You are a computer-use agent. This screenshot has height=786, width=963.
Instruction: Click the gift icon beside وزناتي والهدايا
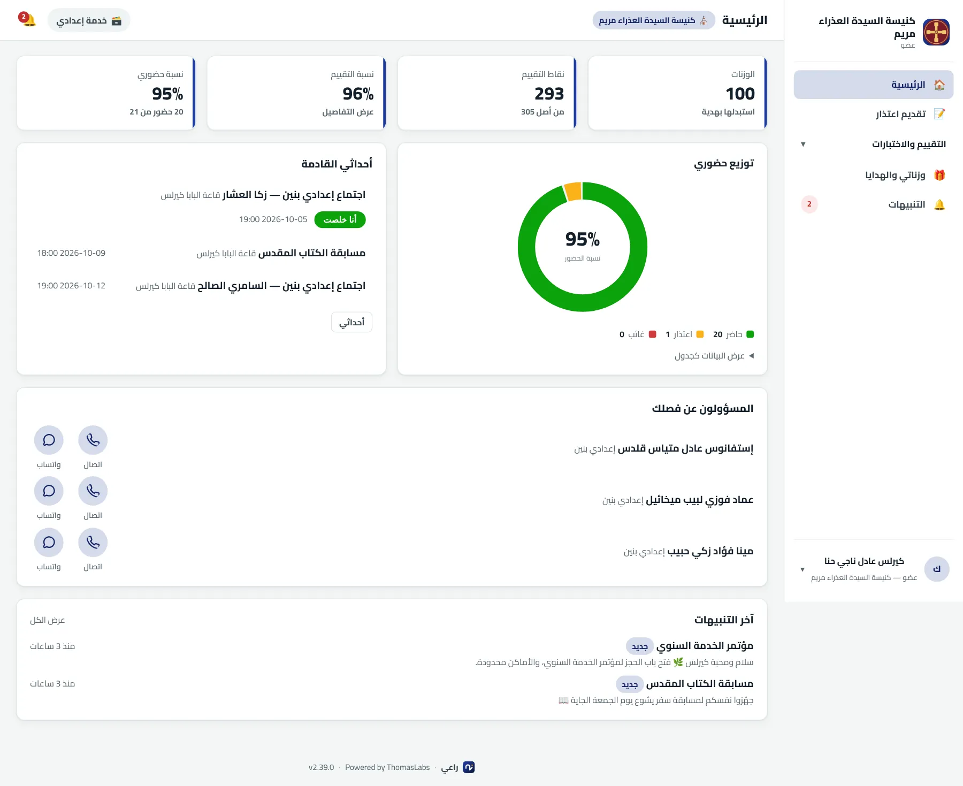939,175
